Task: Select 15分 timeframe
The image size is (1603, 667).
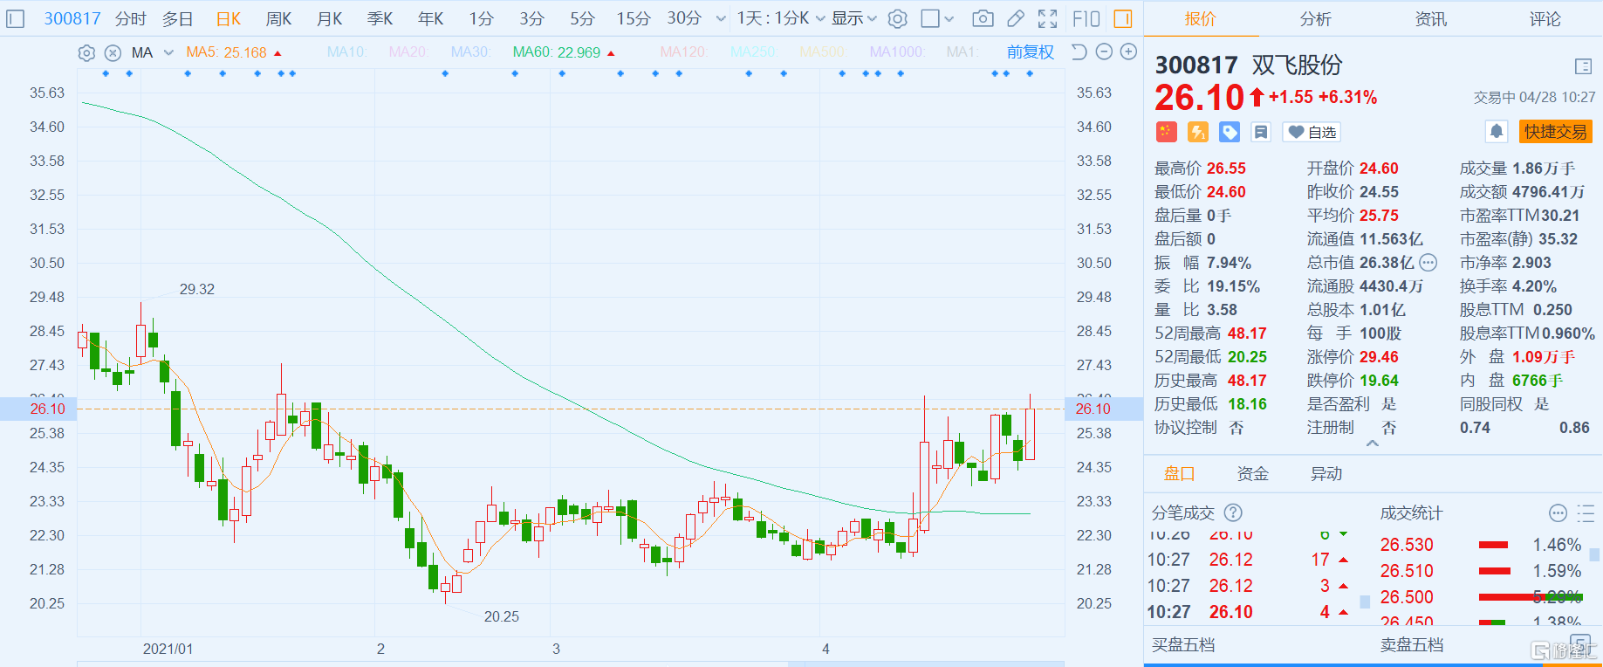Action: [x=634, y=18]
